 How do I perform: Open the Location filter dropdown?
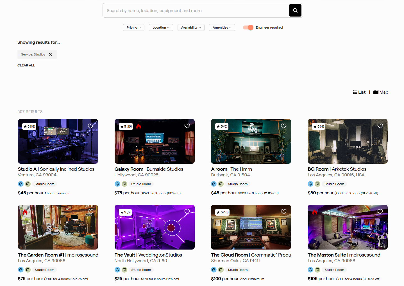coord(161,27)
